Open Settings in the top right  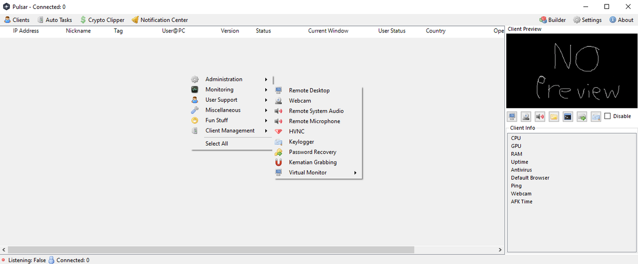587,20
